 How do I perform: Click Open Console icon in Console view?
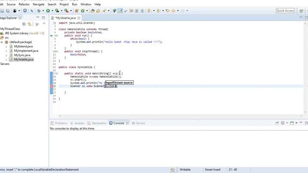tap(292, 123)
